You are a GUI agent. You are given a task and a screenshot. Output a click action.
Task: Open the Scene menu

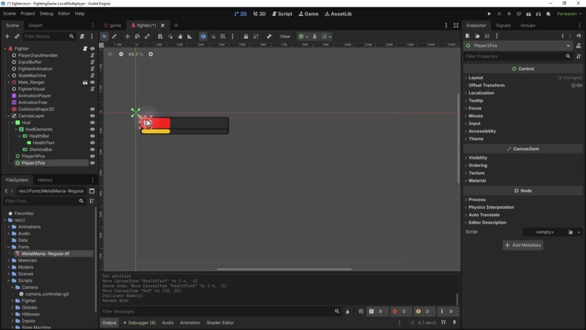tap(9, 13)
